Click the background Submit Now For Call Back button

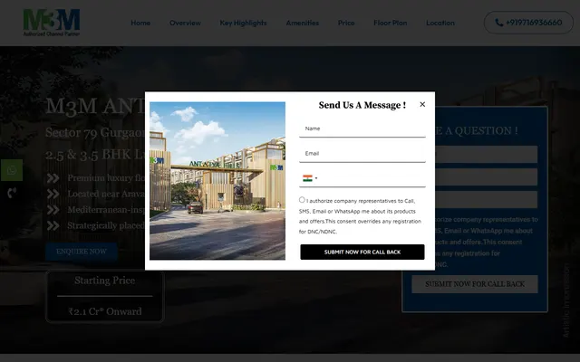(475, 284)
